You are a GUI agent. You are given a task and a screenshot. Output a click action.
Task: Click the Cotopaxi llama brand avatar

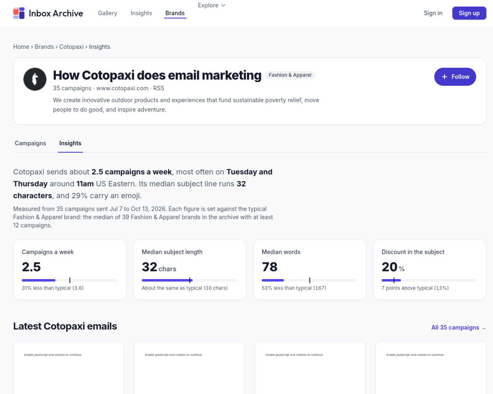[35, 79]
